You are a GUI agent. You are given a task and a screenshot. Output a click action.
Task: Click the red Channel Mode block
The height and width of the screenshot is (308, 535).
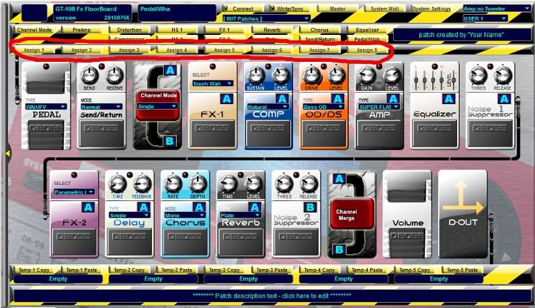tap(159, 106)
